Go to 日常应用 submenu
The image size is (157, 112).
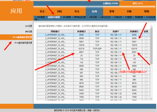118,17
